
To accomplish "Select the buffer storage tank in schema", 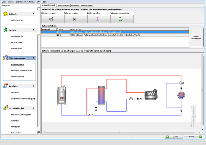I will pos(101,95).
